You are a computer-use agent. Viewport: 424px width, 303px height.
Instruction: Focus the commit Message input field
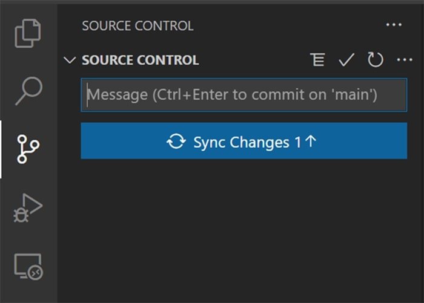pos(243,95)
